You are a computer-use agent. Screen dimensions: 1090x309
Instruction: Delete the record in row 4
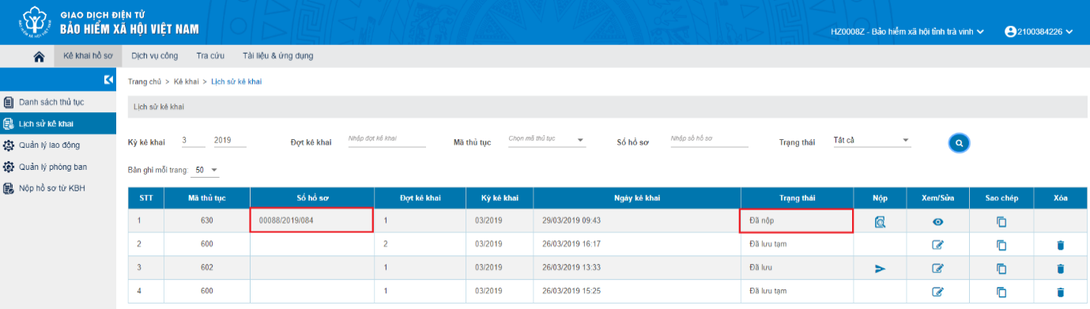[1060, 292]
